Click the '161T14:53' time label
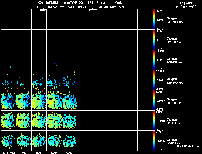 pos(9,153)
